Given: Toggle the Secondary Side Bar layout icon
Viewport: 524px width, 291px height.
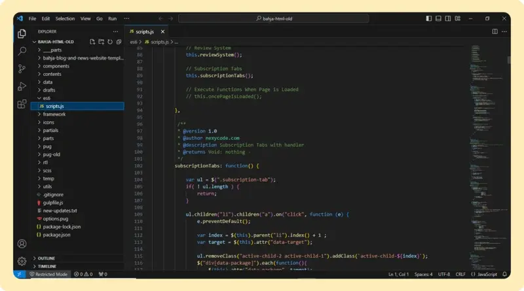Looking at the screenshot, I should tap(448, 18).
